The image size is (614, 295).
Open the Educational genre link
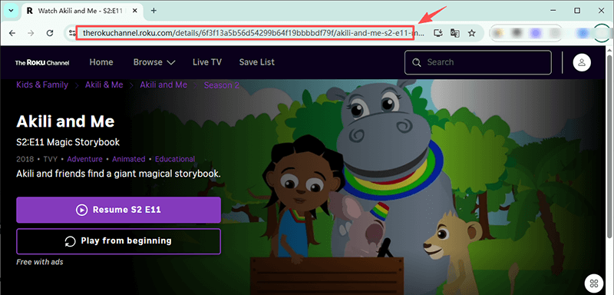coord(175,159)
